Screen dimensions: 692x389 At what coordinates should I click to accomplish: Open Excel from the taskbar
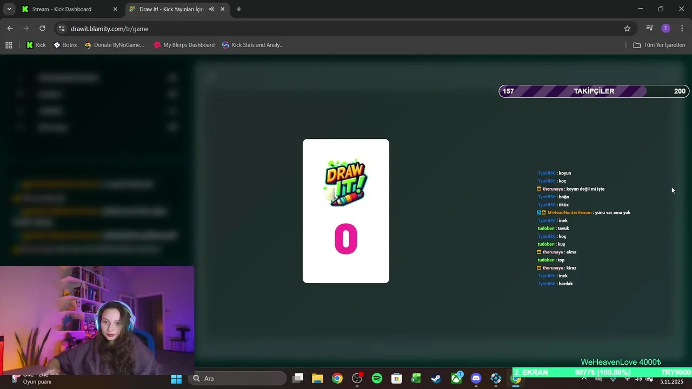click(x=416, y=379)
